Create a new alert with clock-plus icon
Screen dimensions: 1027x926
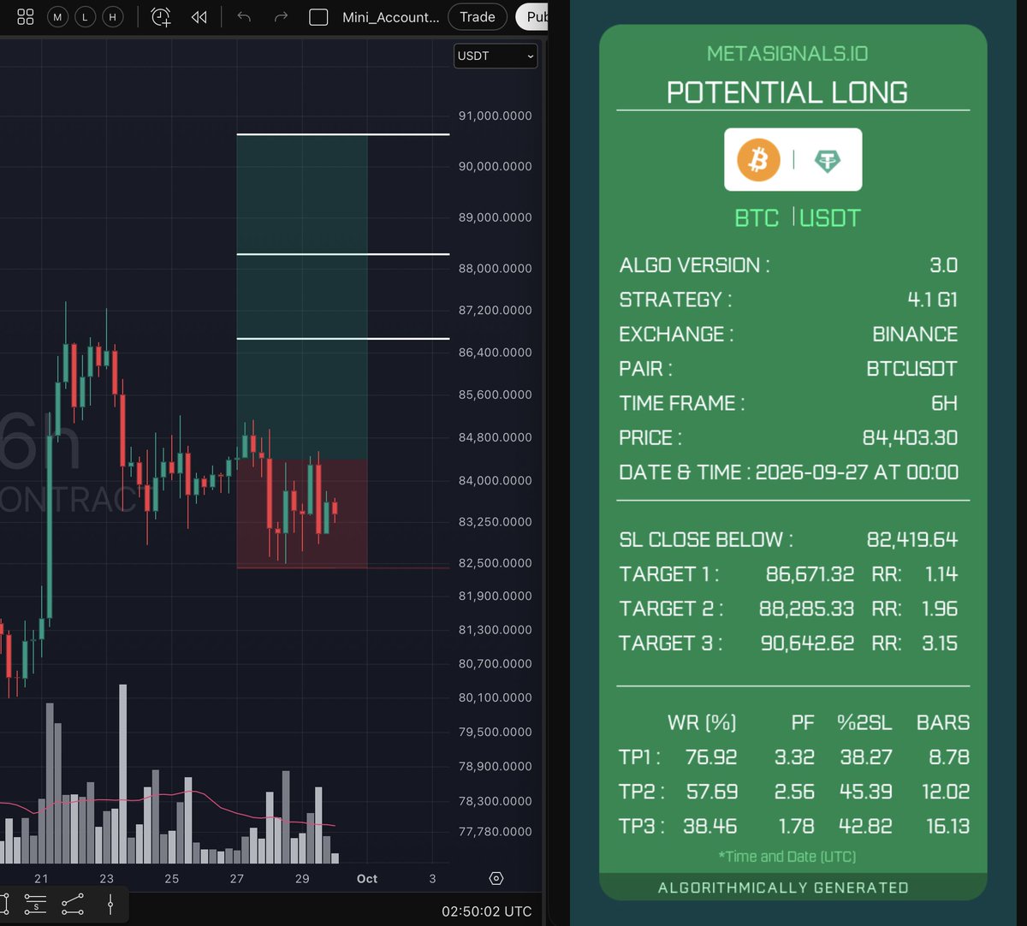pyautogui.click(x=161, y=17)
